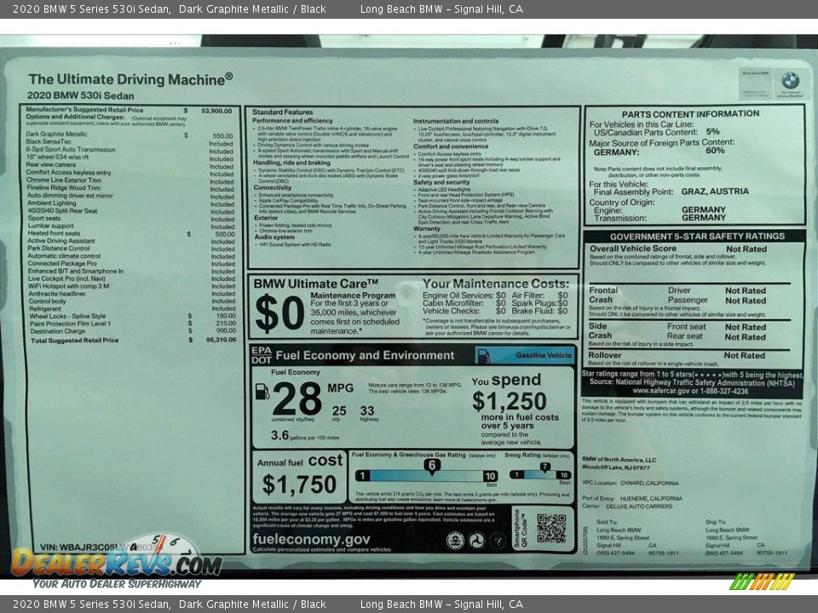Image resolution: width=818 pixels, height=613 pixels.
Task: Click the 'Gasoline Vehicle' label
Action: pyautogui.click(x=544, y=355)
